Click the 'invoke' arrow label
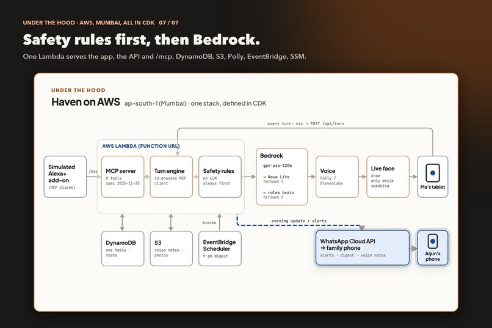 click(209, 222)
